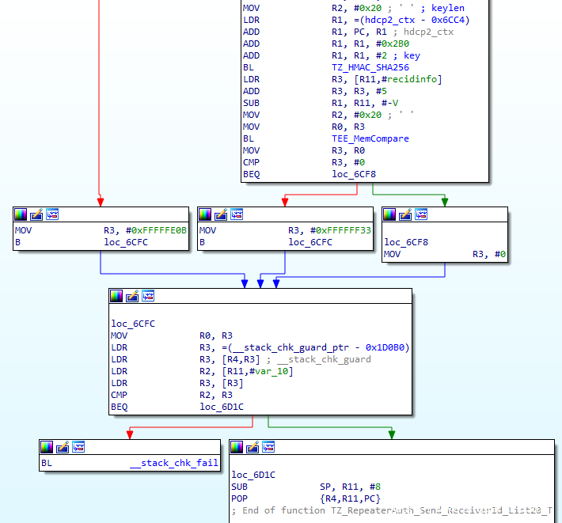Click group nodes icon on loc_6D1C block
562x523 pixels.
268,447
